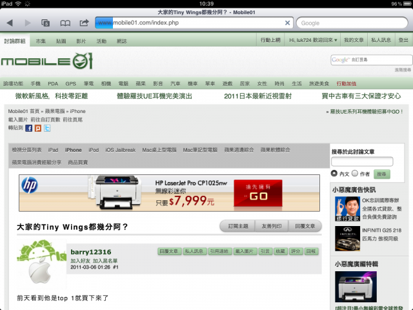Click the 進階搜尋 link
The height and width of the screenshot is (310, 413).
403,70
